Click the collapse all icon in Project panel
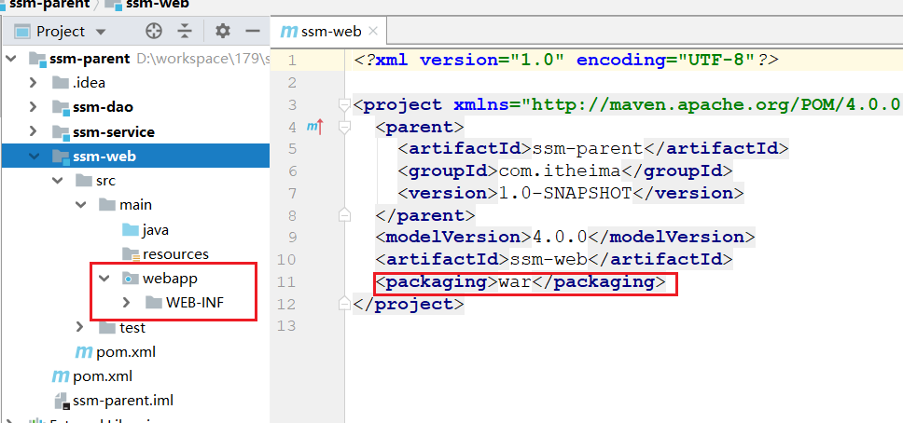 coord(185,31)
